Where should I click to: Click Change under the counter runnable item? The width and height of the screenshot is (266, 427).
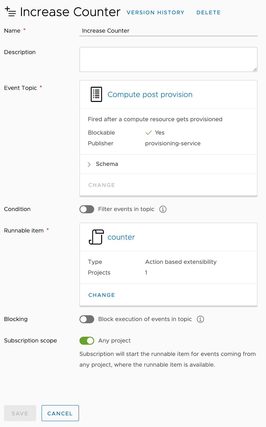click(x=102, y=295)
